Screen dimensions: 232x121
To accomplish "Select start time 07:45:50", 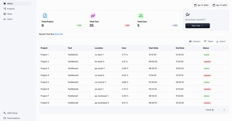I will pyautogui.click(x=153, y=82).
